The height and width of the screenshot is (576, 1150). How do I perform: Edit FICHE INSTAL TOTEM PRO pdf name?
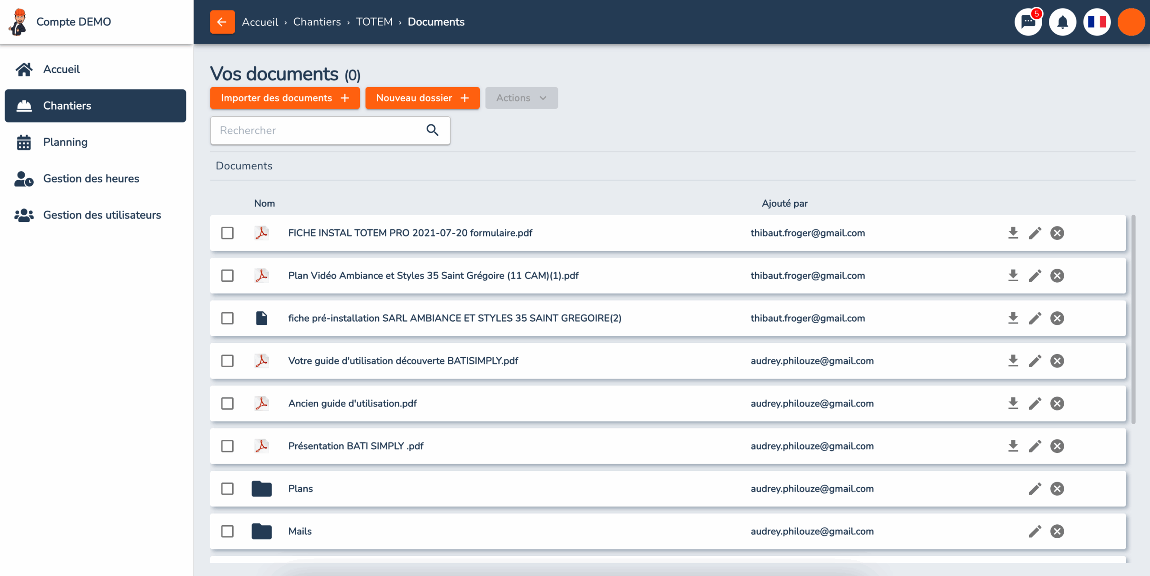(x=1035, y=233)
